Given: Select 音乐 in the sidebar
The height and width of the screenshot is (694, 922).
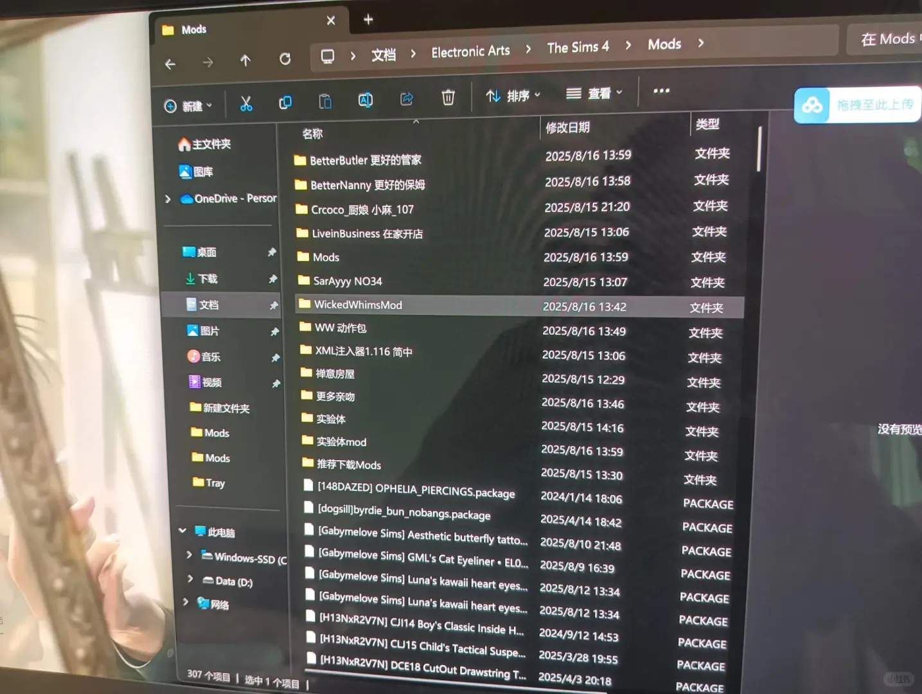Looking at the screenshot, I should coord(204,357).
